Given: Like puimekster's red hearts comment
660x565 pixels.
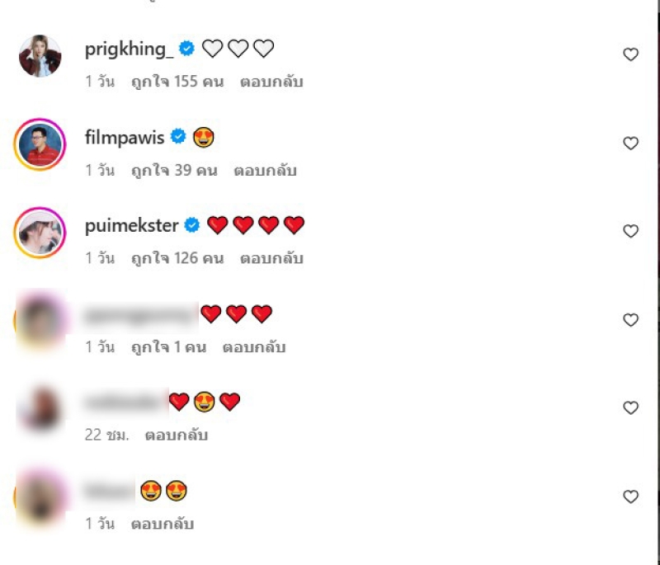Looking at the screenshot, I should [x=630, y=231].
